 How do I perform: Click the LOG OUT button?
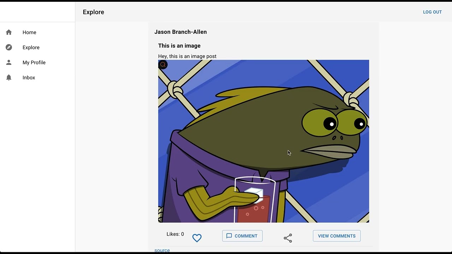click(432, 12)
